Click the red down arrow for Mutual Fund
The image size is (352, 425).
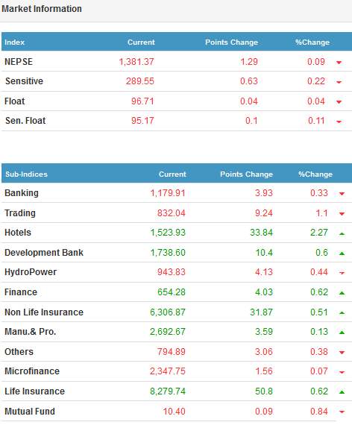342,412
